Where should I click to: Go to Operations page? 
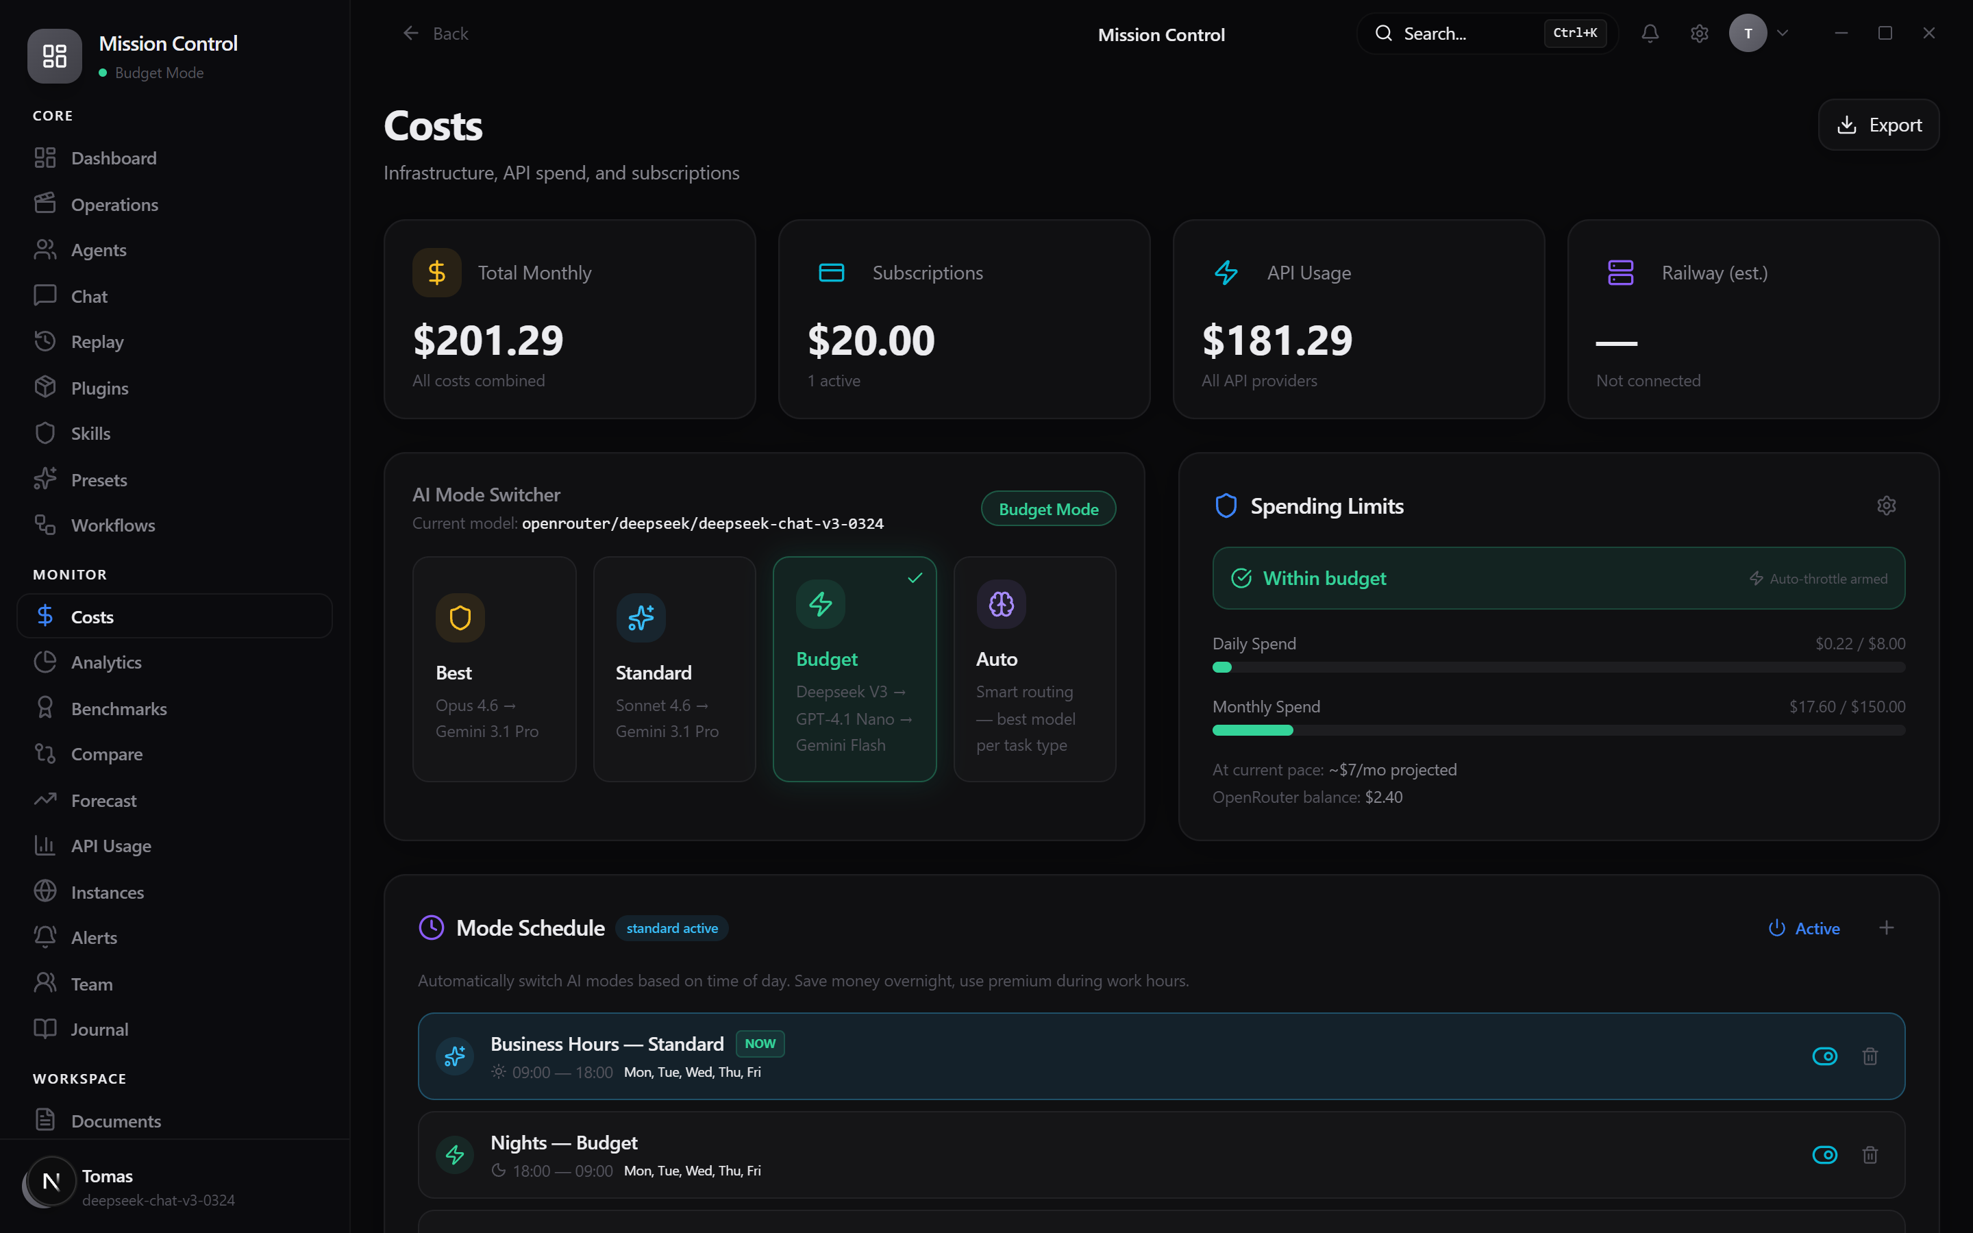[x=175, y=204]
